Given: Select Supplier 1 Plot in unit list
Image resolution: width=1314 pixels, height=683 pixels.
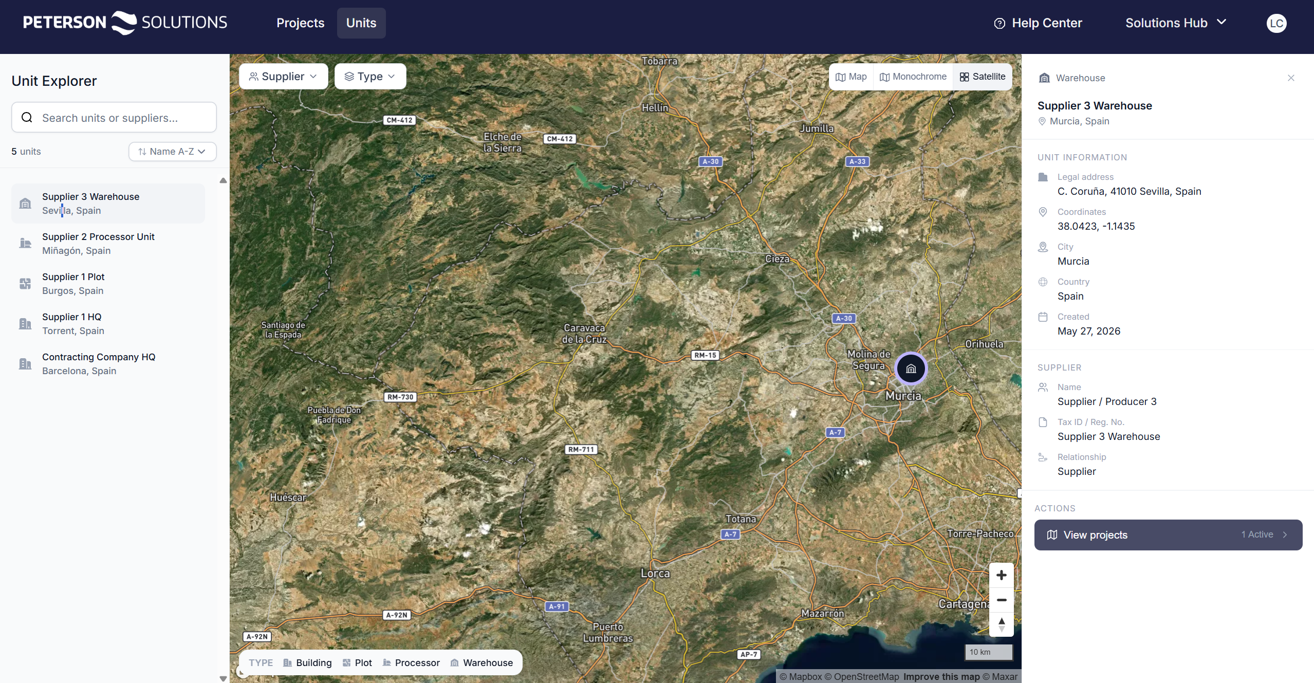Looking at the screenshot, I should 108,284.
